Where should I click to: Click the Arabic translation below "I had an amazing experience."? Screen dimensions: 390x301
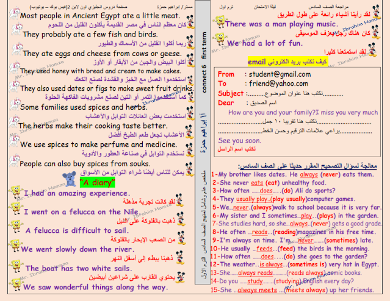[x=150, y=202]
